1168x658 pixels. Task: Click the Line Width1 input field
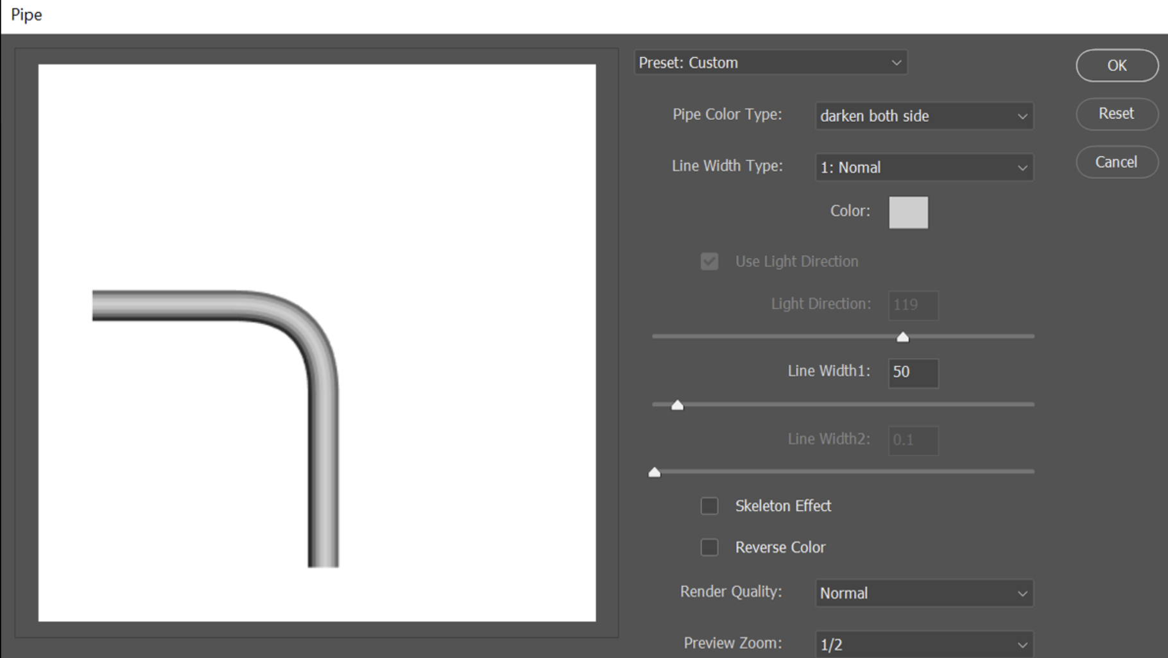click(x=913, y=373)
